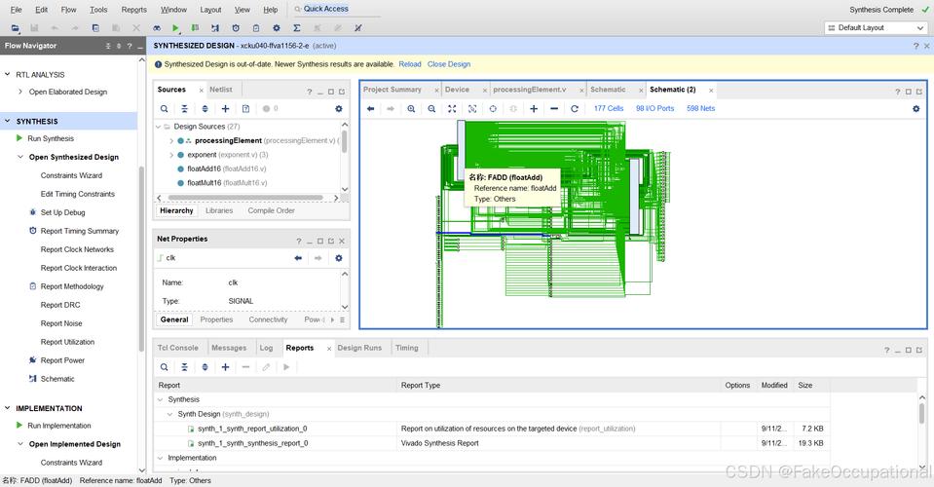
Task: Open the Reports menu
Action: pos(134,10)
